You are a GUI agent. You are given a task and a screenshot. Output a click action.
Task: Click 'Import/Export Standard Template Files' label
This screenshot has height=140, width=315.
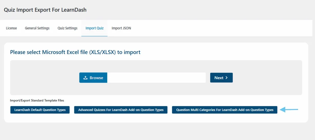37,100
